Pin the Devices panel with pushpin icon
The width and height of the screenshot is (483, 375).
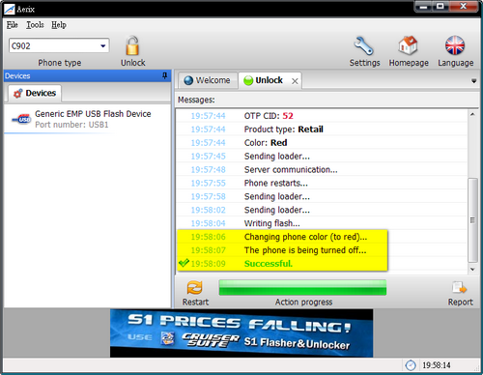(165, 75)
